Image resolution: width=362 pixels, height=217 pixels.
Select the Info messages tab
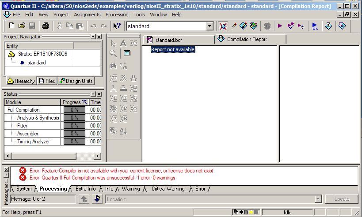[x=109, y=189]
